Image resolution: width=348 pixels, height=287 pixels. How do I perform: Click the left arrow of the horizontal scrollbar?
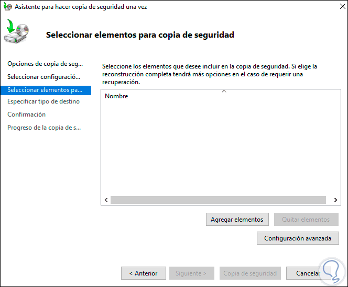(x=106, y=200)
